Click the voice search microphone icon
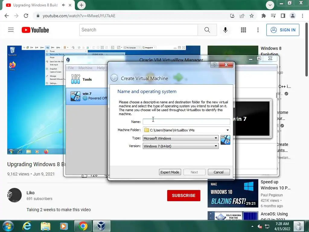Image resolution: width=309 pixels, height=232 pixels. click(225, 30)
